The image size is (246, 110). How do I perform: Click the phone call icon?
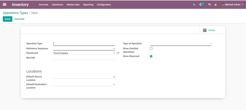(194, 5)
